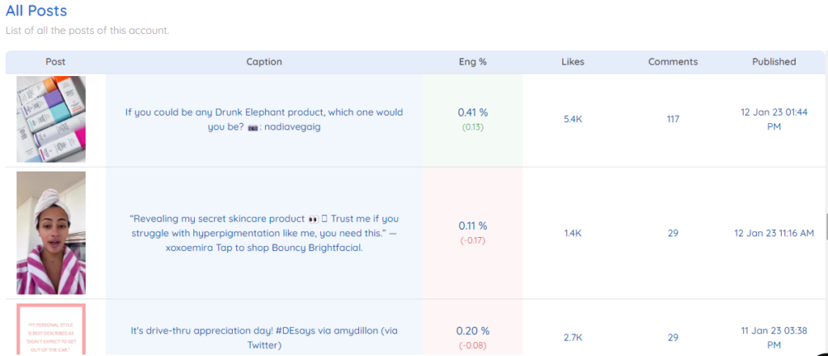Open the Drunk Elephant products post thumbnail
Viewport: 828px width, 356px height.
point(51,119)
